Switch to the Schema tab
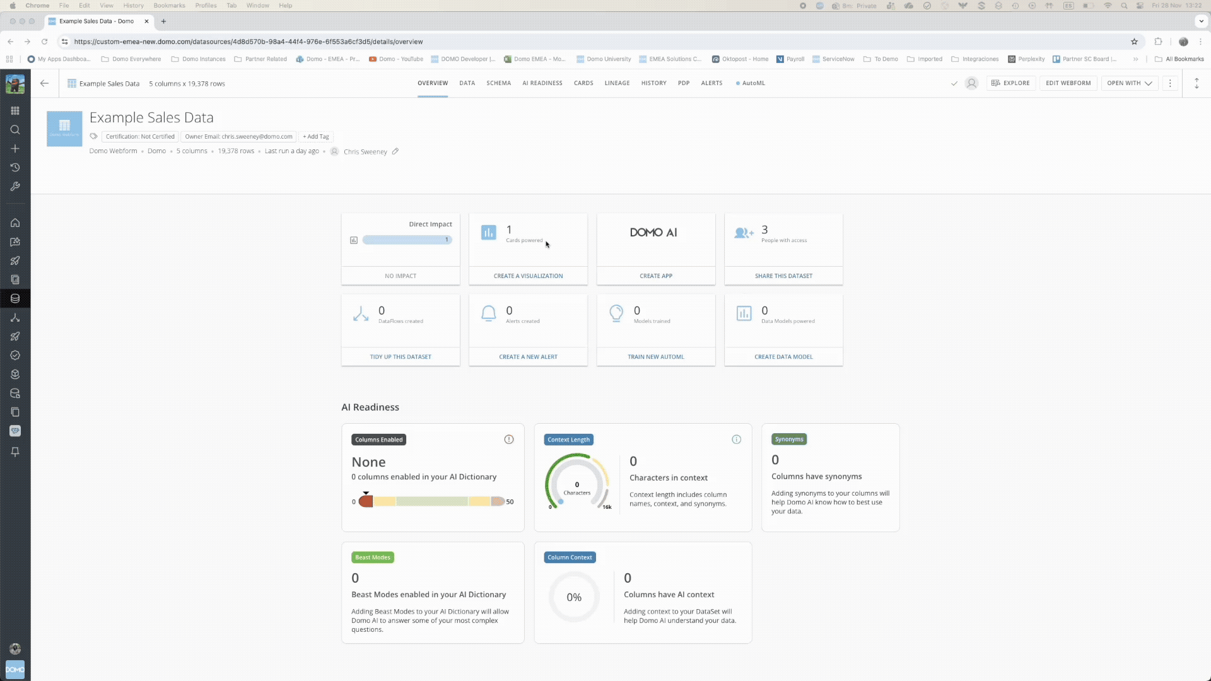1211x681 pixels. click(x=498, y=83)
